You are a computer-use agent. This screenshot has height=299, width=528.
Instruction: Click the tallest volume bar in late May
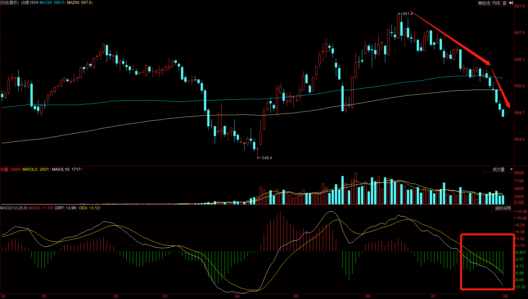tap(355, 189)
